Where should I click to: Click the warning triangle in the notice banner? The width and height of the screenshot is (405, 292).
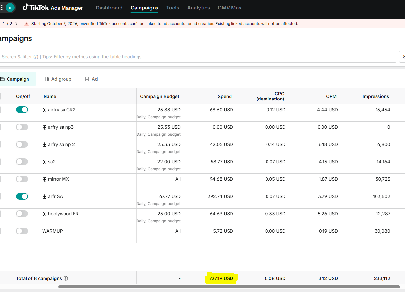26,24
